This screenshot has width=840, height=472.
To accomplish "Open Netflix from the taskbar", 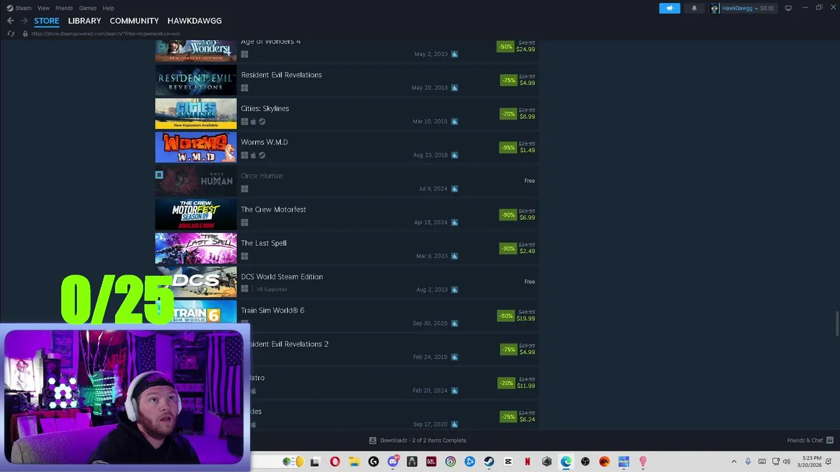I will 527,462.
